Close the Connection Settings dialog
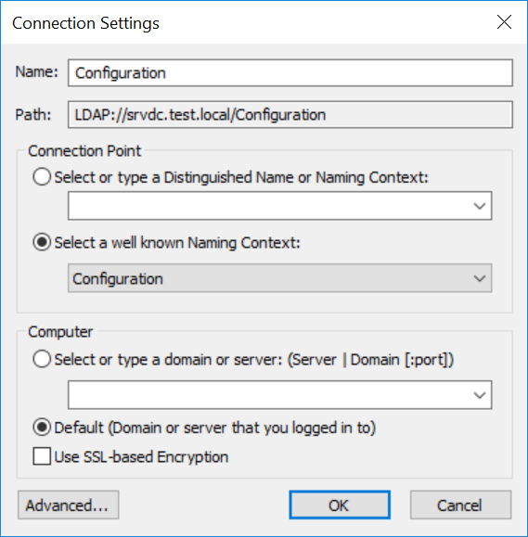Image resolution: width=528 pixels, height=537 pixels. pyautogui.click(x=504, y=22)
